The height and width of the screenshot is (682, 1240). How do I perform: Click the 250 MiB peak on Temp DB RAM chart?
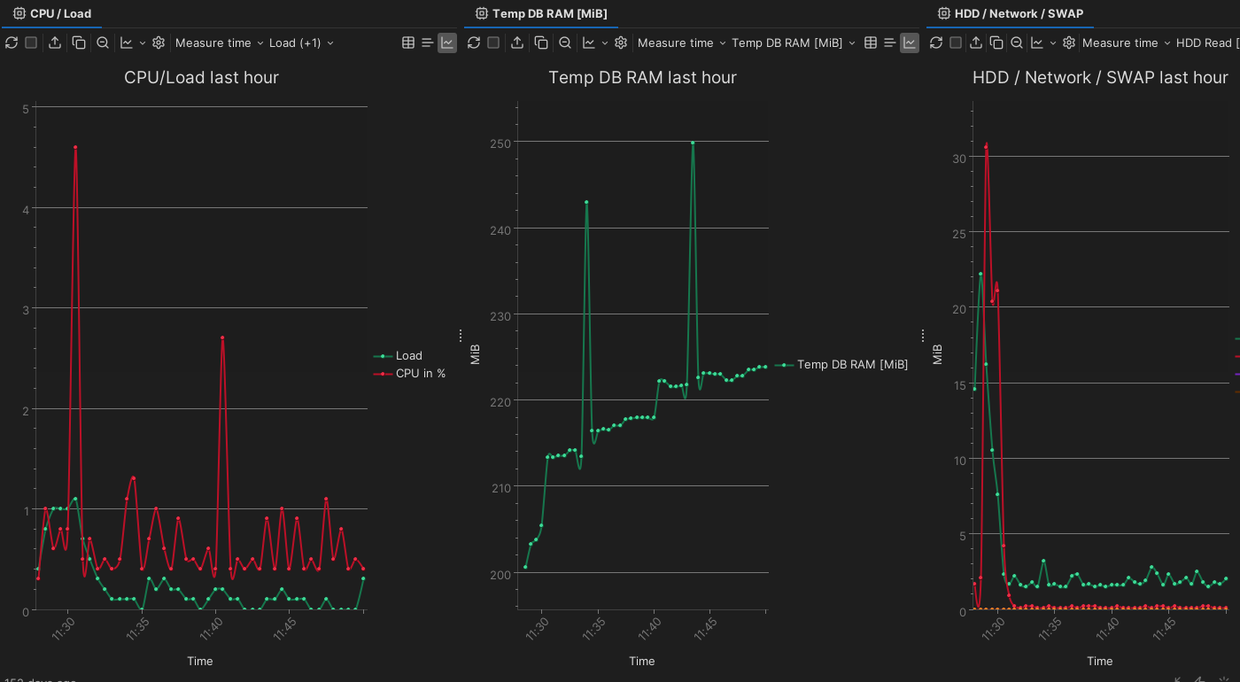[x=693, y=143]
